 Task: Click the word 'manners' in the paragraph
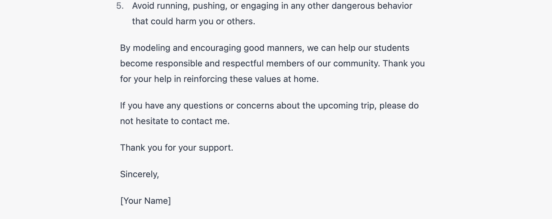(x=285, y=48)
